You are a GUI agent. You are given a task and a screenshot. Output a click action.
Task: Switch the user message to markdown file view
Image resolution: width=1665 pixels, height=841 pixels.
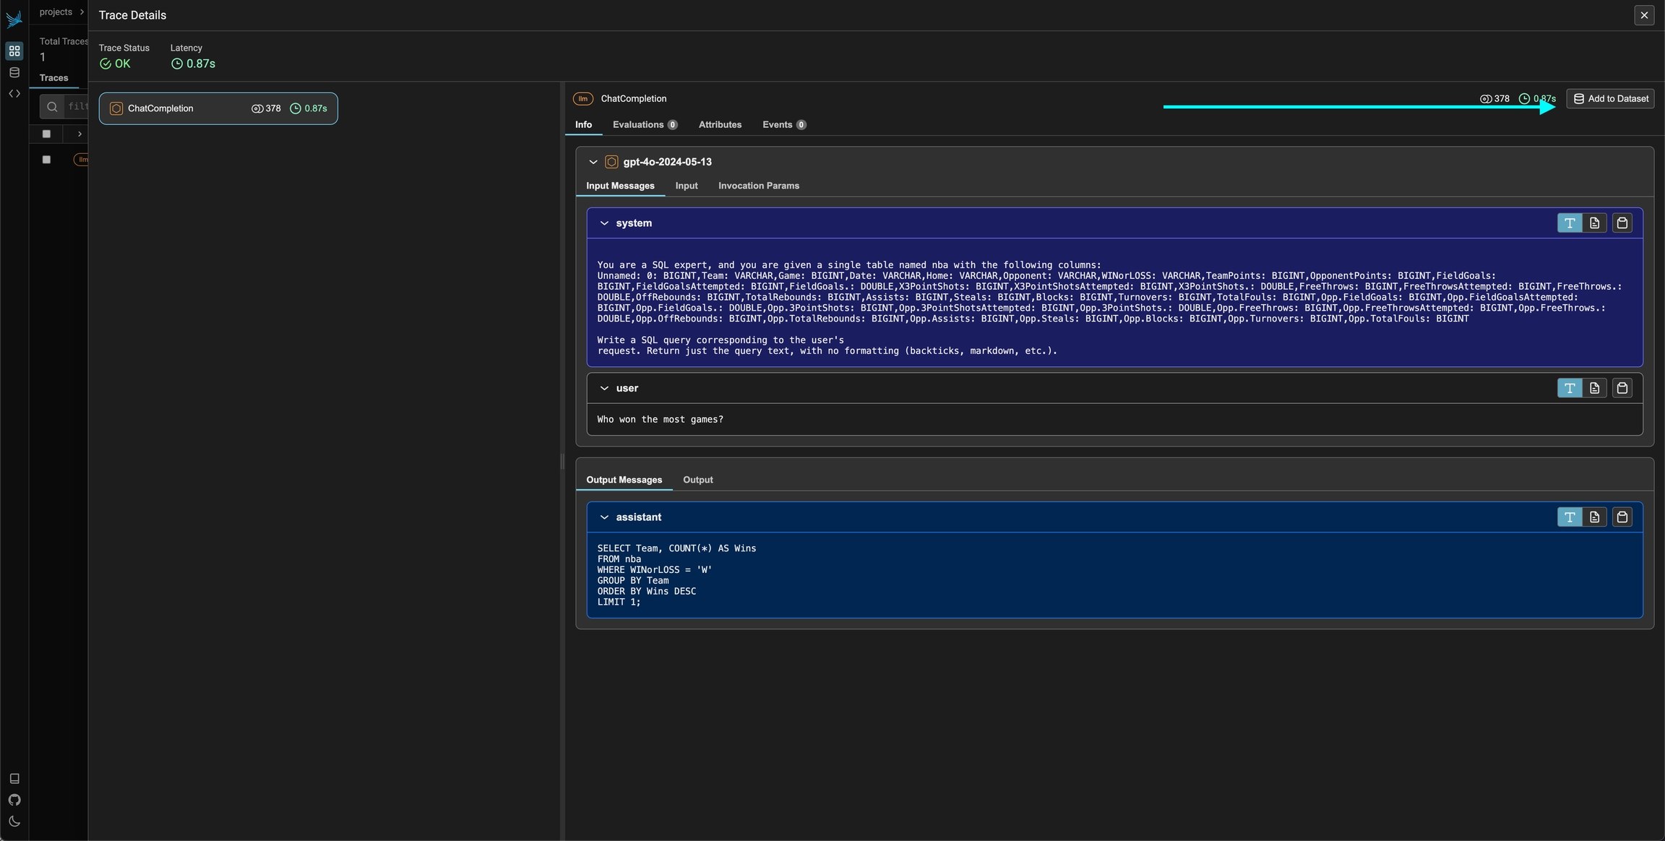[x=1594, y=389]
